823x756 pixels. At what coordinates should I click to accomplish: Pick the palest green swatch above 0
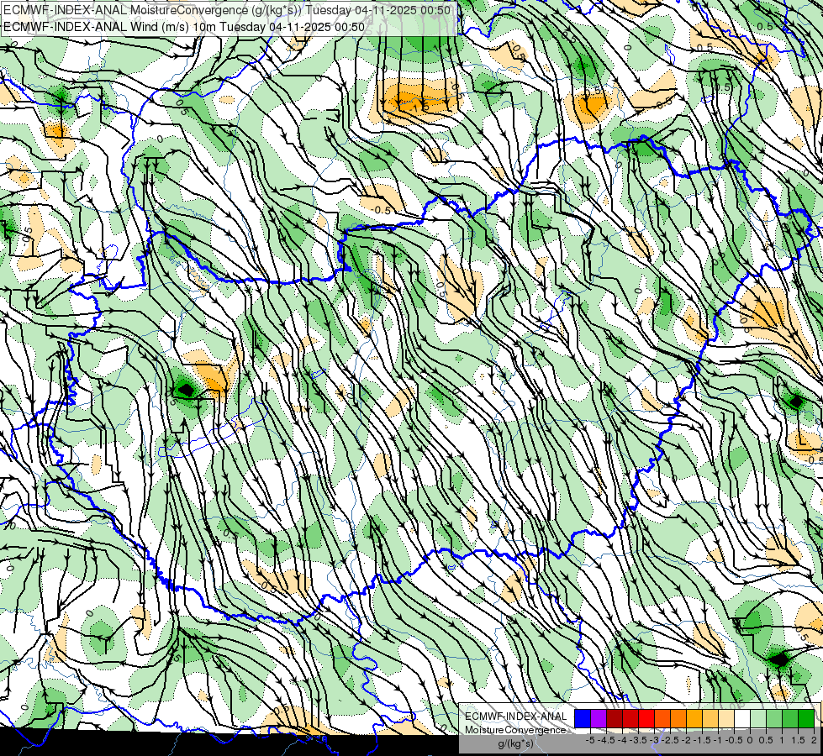click(x=758, y=718)
